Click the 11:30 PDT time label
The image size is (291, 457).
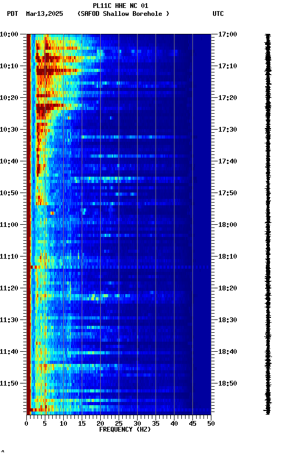coord(9,320)
